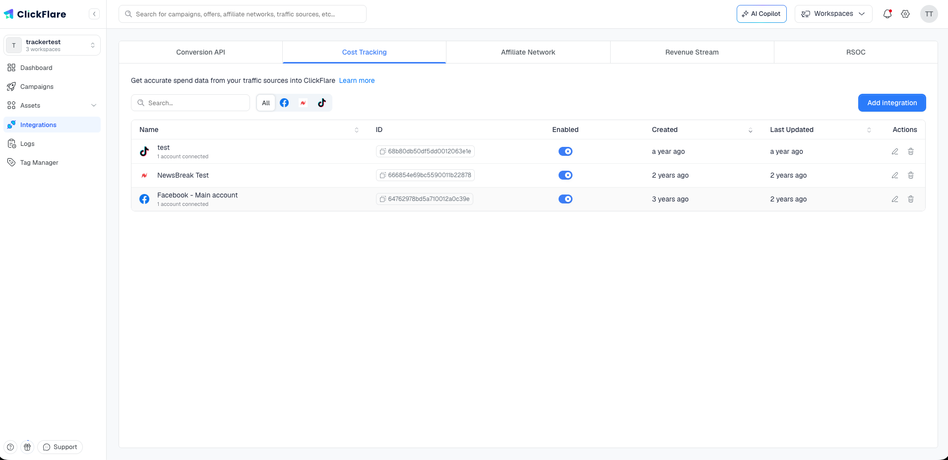Filter integrations by Facebook icon
This screenshot has width=948, height=460.
pos(284,103)
